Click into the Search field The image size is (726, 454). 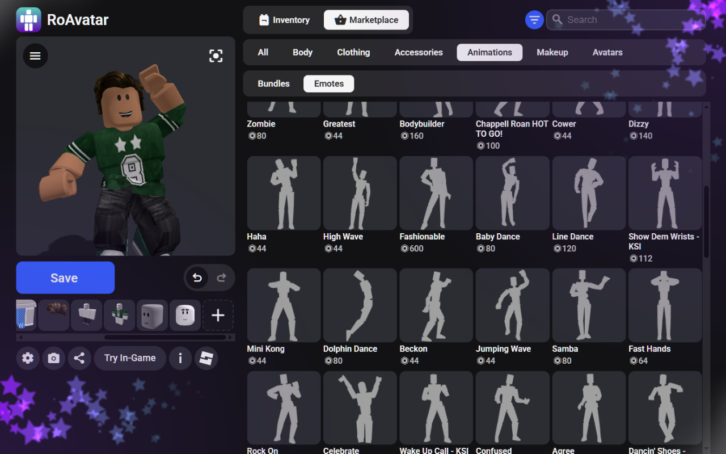(626, 20)
